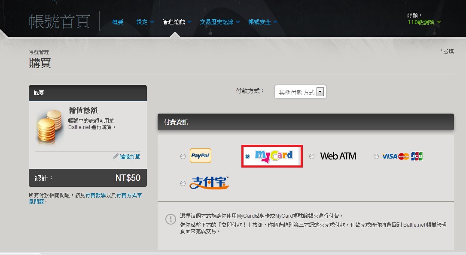Click the Web ATM logo
466x255 pixels.
tap(338, 156)
